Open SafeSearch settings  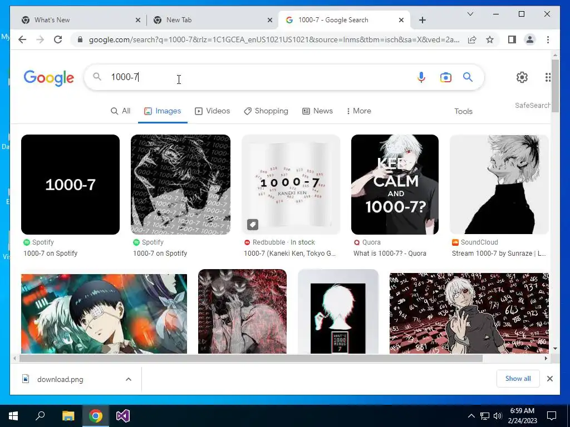coord(532,105)
